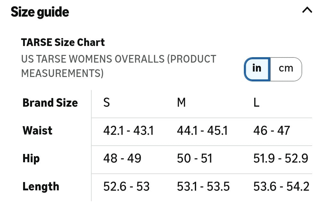Switch measurements to inches

(x=257, y=68)
